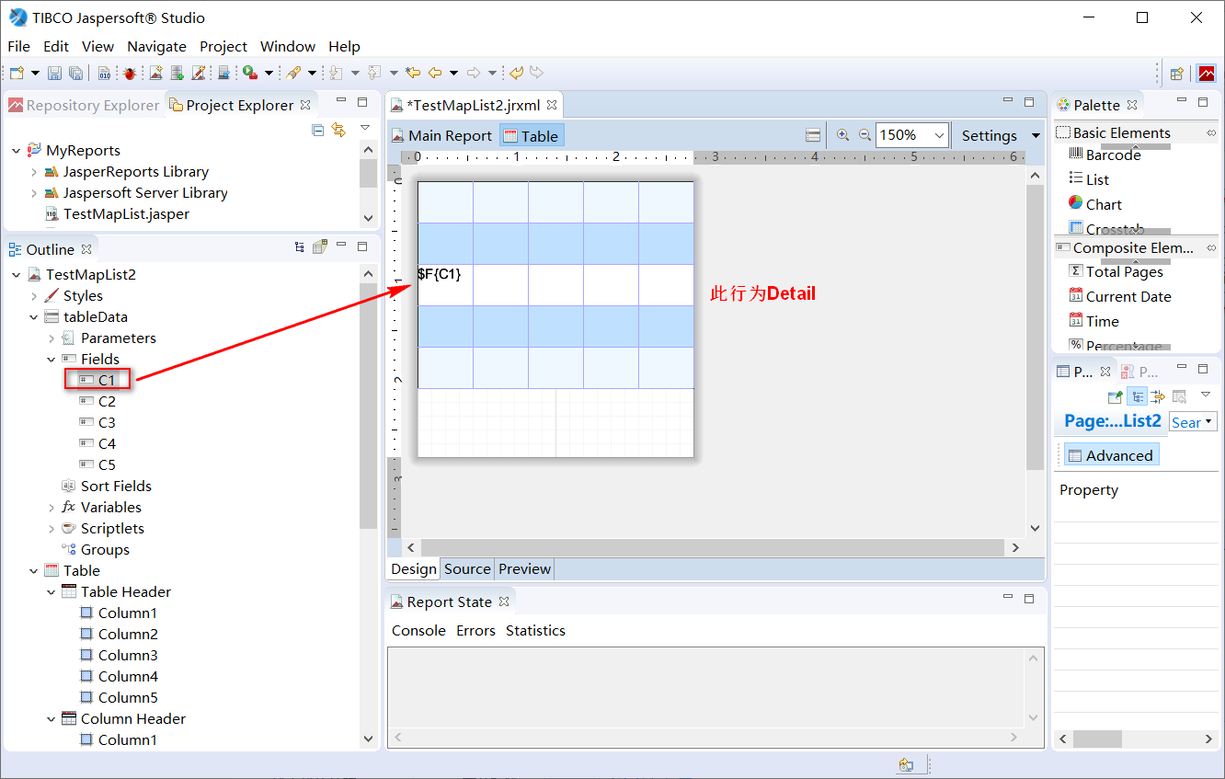
Task: Pin the Basic Elements palette drawer
Action: pos(1211,133)
